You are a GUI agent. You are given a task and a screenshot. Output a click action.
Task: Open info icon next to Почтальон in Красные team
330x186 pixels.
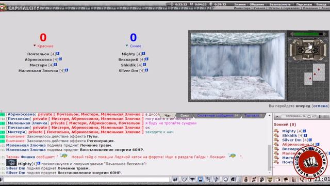click(58, 54)
